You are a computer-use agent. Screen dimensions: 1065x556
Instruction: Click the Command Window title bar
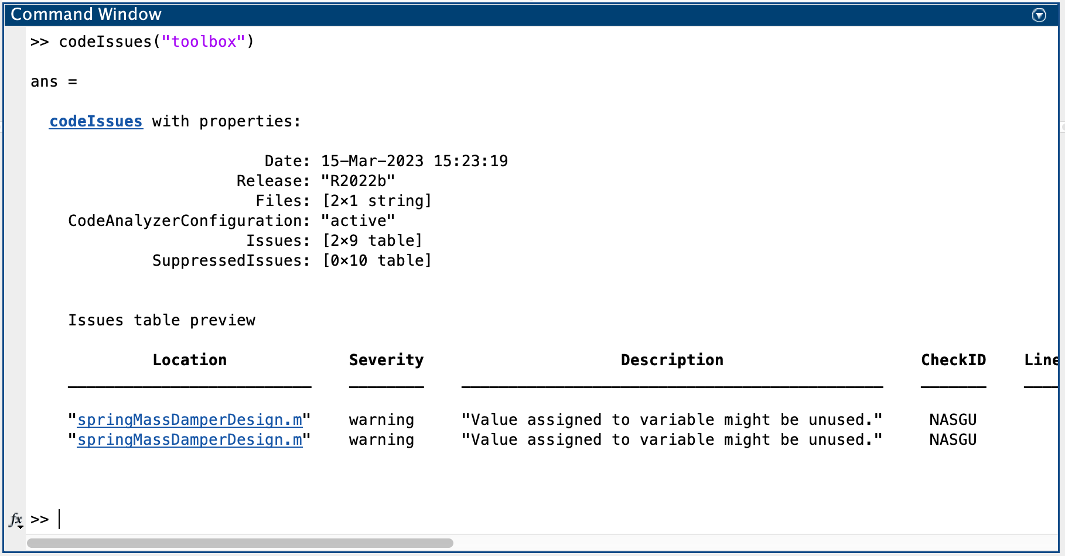click(x=532, y=15)
